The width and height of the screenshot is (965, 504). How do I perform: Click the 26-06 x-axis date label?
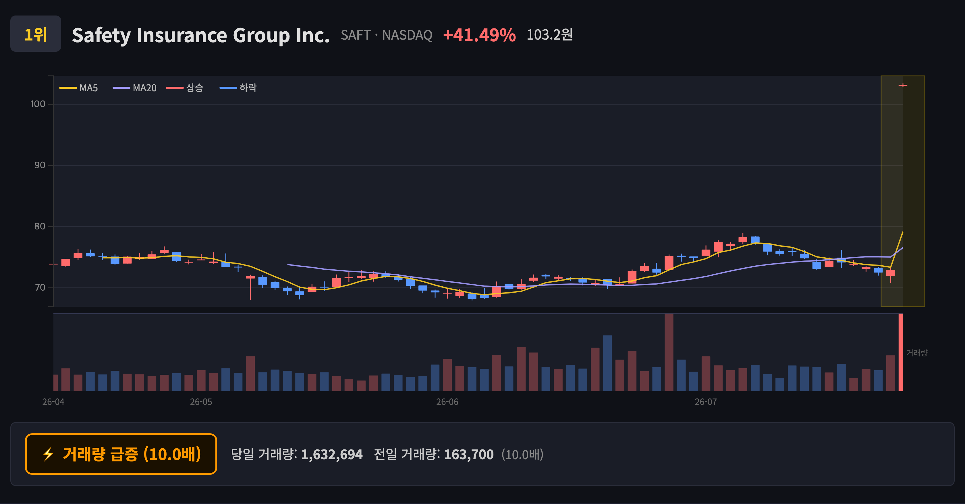tap(447, 402)
